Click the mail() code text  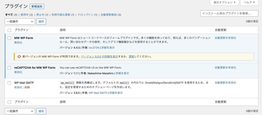tap(125, 83)
